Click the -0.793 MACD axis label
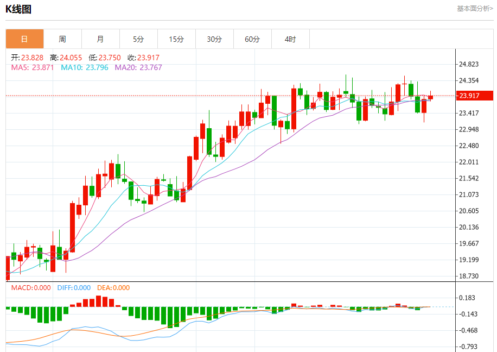497x352 pixels. coord(468,347)
